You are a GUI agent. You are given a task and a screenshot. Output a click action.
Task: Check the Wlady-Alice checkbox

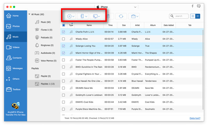63,39
